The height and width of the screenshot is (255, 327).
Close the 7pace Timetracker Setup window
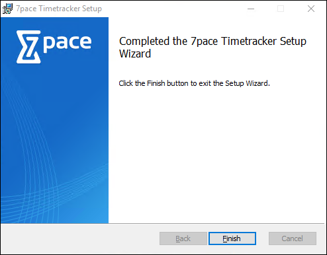tap(311, 9)
